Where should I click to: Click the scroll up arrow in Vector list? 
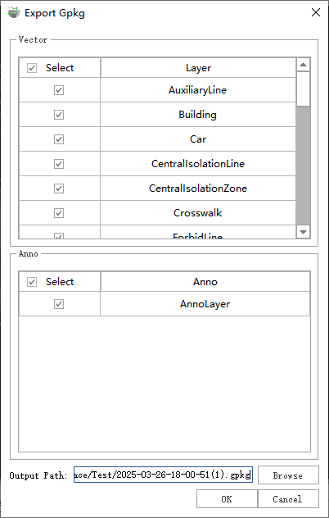[303, 65]
